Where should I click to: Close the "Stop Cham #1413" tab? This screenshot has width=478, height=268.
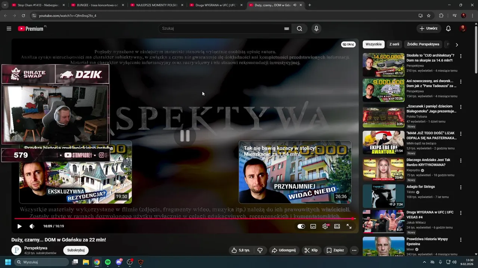coord(63,5)
